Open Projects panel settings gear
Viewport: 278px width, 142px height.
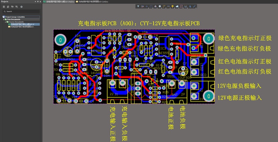[21, 7]
